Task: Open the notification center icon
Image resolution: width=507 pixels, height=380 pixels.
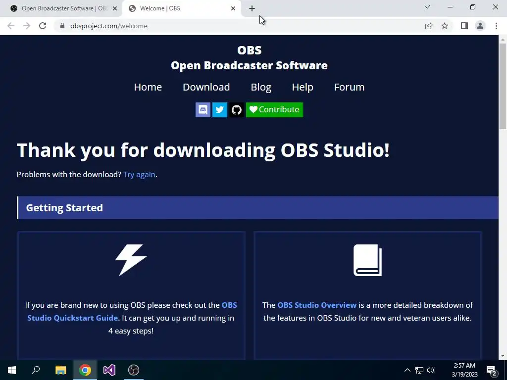Action: 492,370
